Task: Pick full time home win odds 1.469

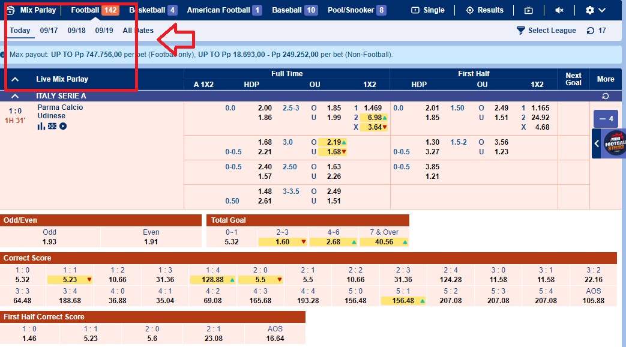Action: [x=373, y=108]
